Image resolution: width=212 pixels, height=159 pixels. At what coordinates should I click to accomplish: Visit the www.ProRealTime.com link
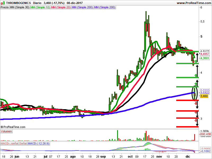click(x=194, y=3)
